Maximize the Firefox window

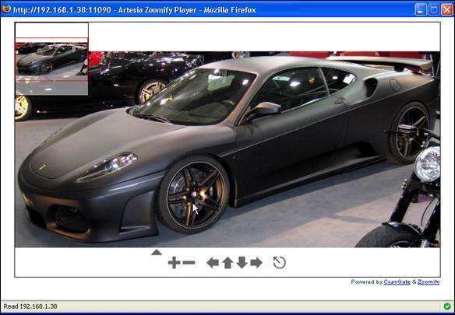434,10
